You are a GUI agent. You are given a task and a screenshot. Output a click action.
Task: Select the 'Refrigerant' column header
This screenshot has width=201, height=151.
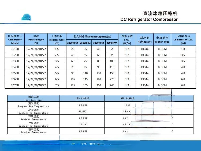click(x=145, y=40)
